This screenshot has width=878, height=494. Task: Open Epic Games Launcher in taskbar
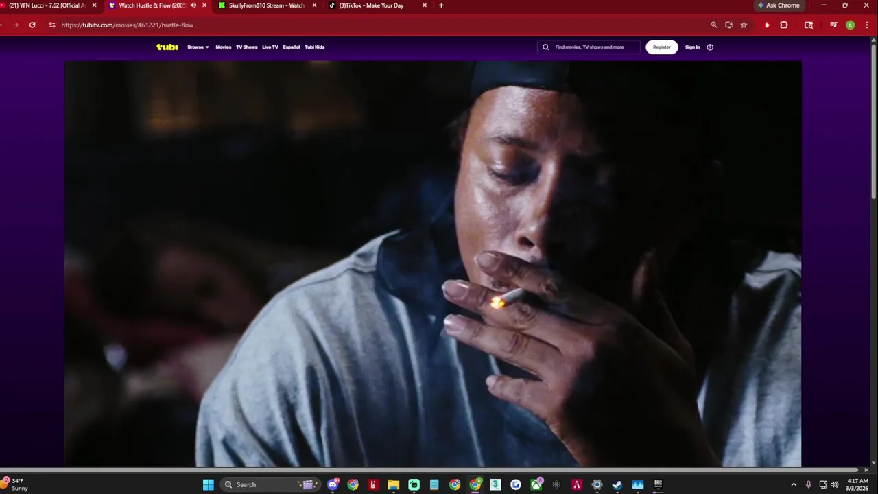[x=658, y=484]
